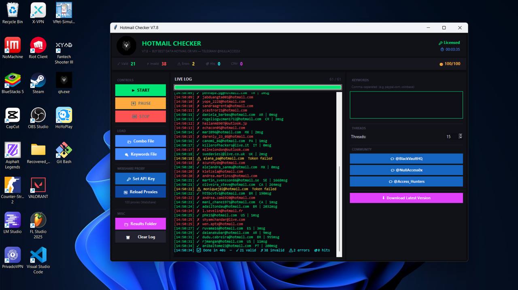
Task: Click the red STOP button
Action: (140, 117)
